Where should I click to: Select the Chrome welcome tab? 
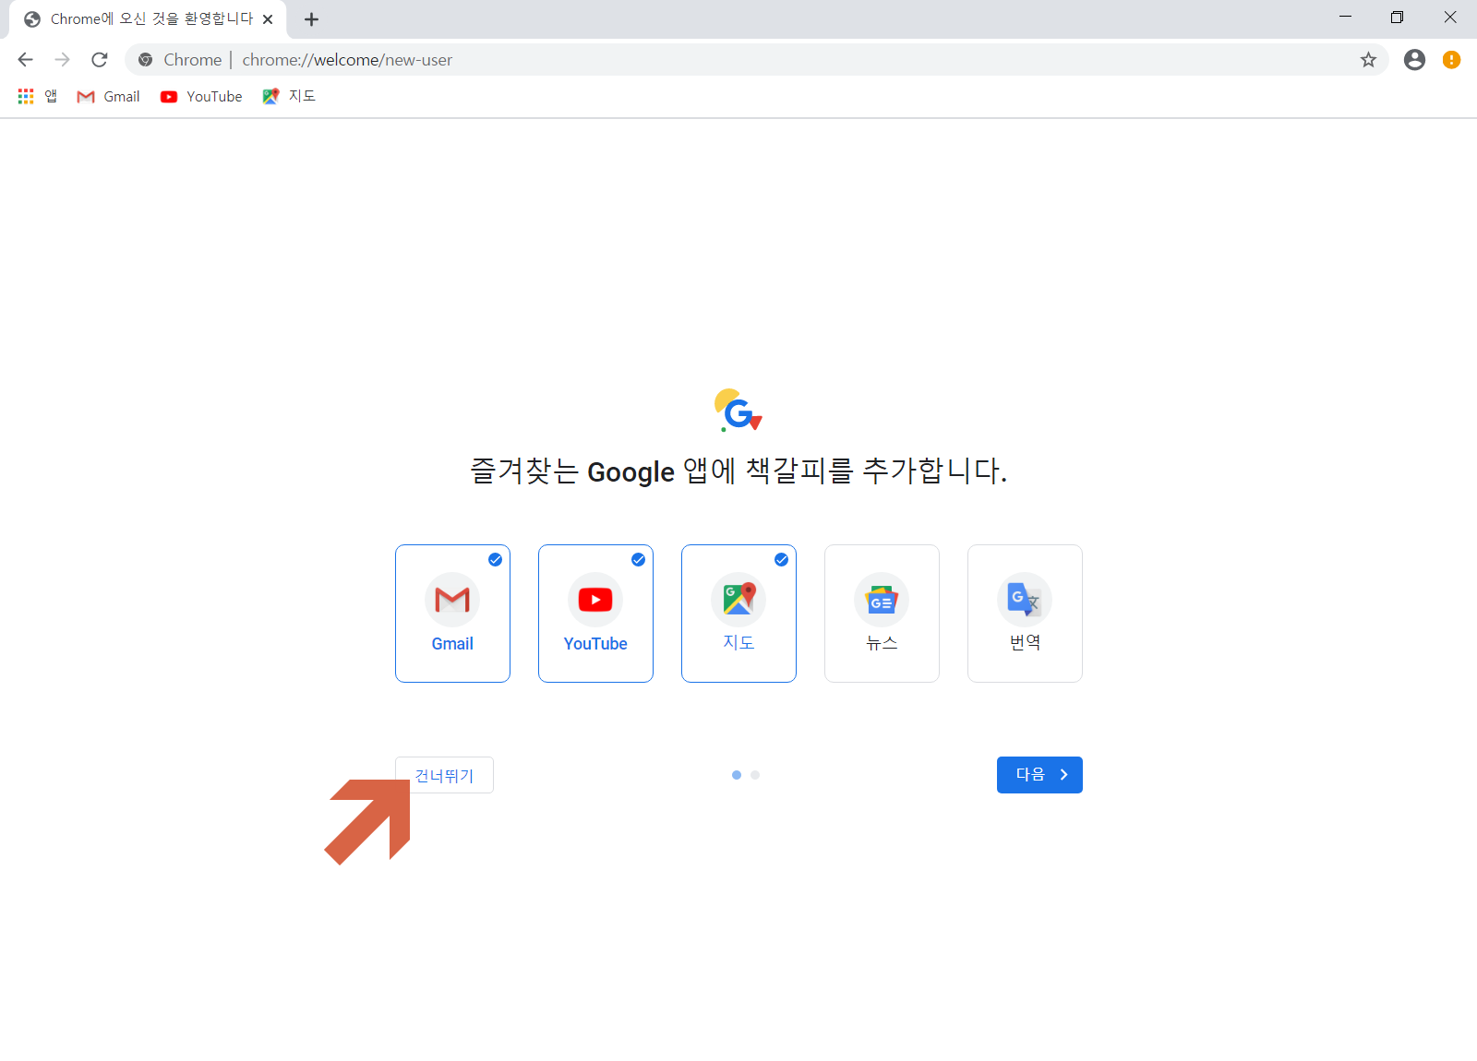(x=148, y=19)
